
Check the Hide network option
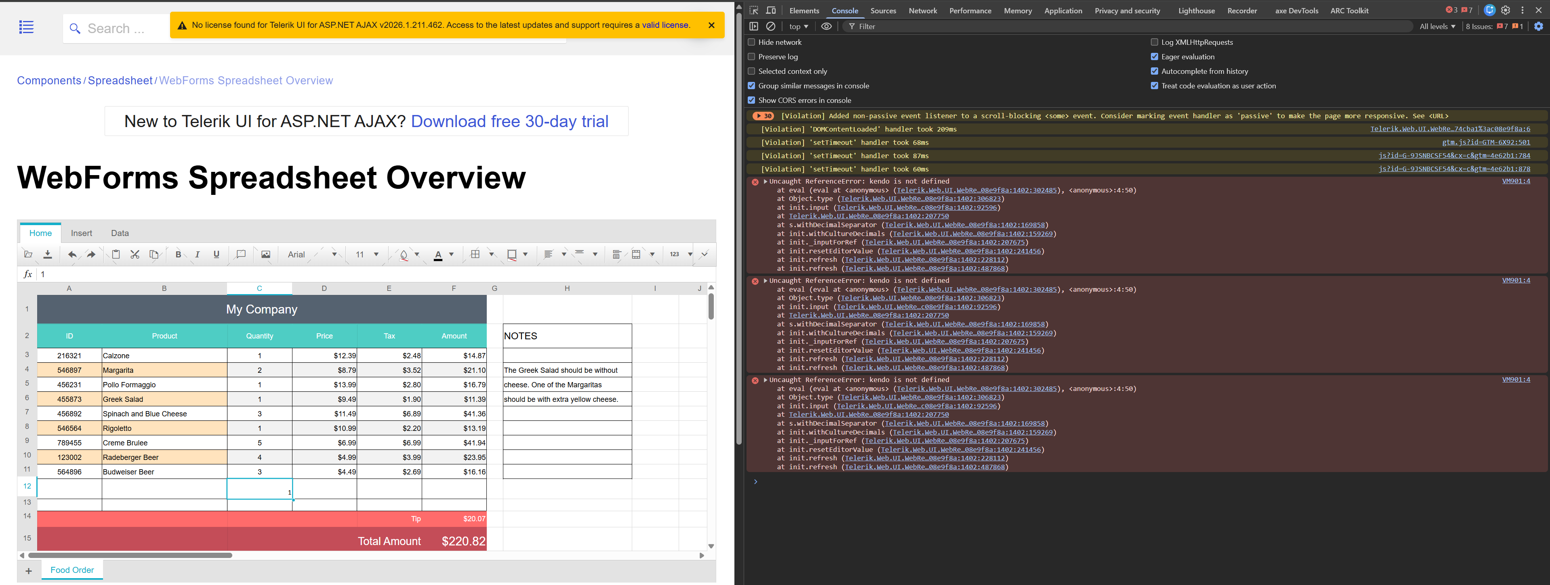[x=751, y=42]
